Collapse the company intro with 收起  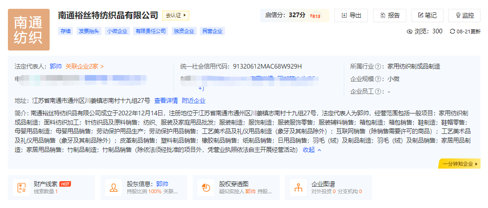tap(312, 150)
